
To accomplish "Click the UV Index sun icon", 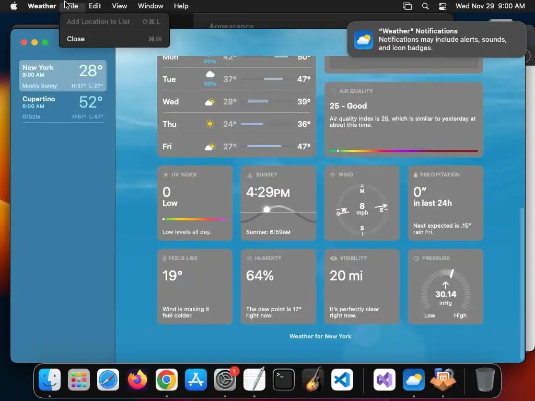I will tap(166, 174).
